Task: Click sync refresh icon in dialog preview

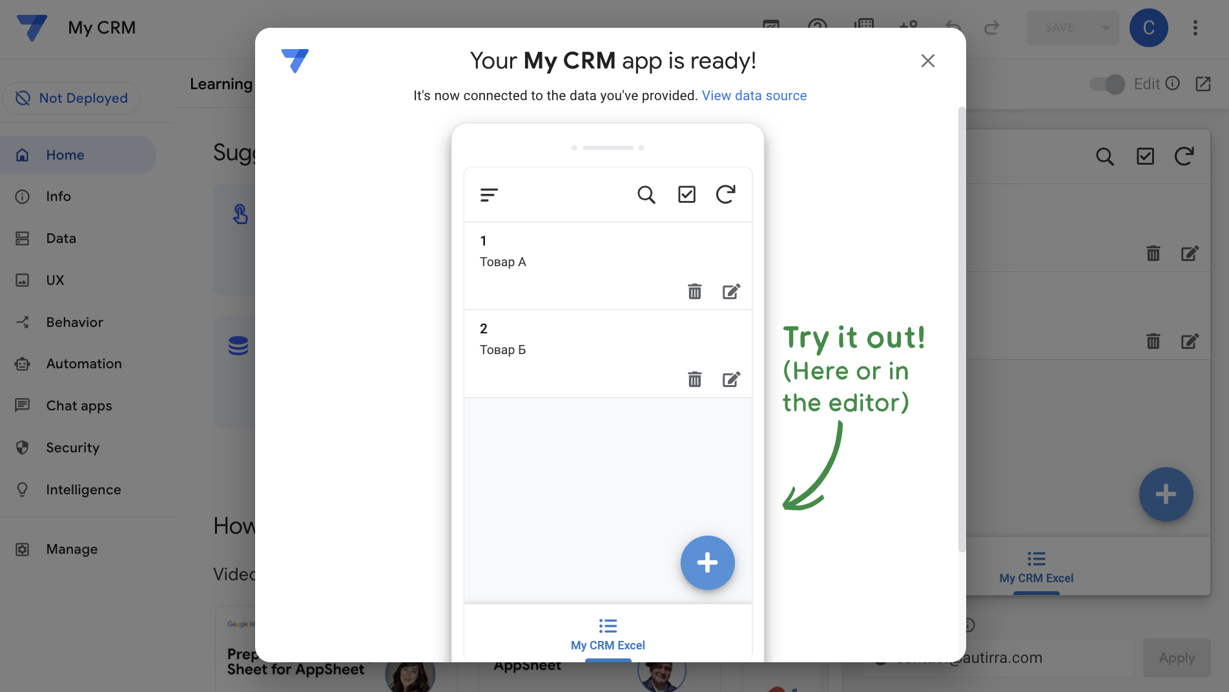Action: (x=725, y=194)
